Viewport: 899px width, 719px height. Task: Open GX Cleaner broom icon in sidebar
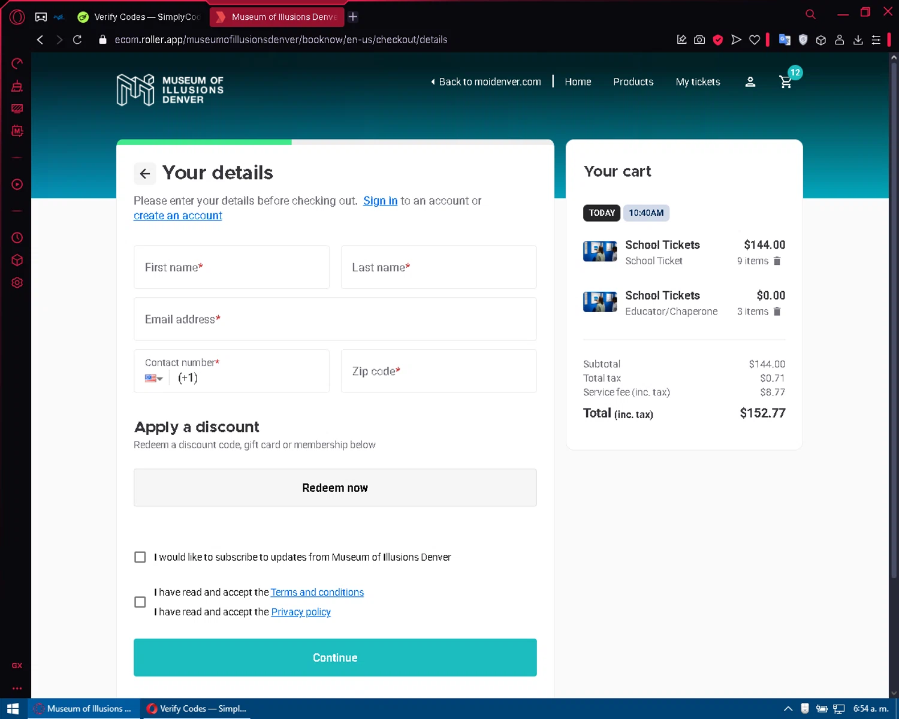[17, 86]
